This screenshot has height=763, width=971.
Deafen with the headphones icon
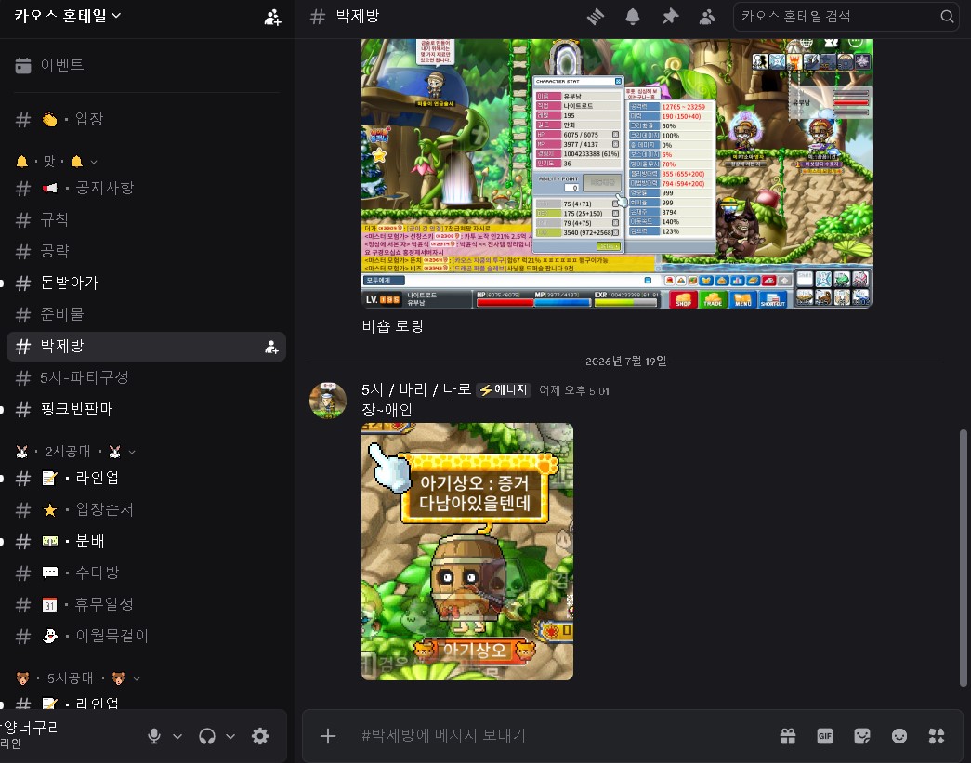pyautogui.click(x=207, y=736)
